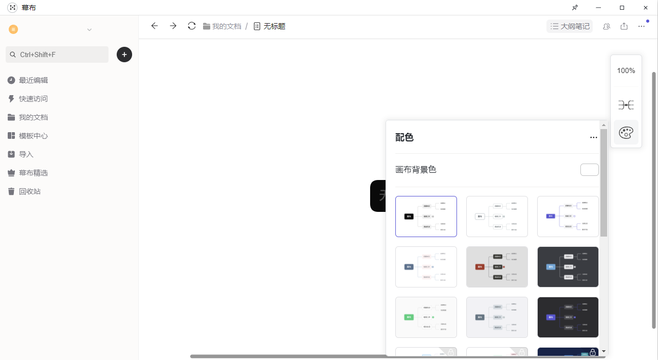Click 无标题 document title breadcrumb

tap(275, 26)
